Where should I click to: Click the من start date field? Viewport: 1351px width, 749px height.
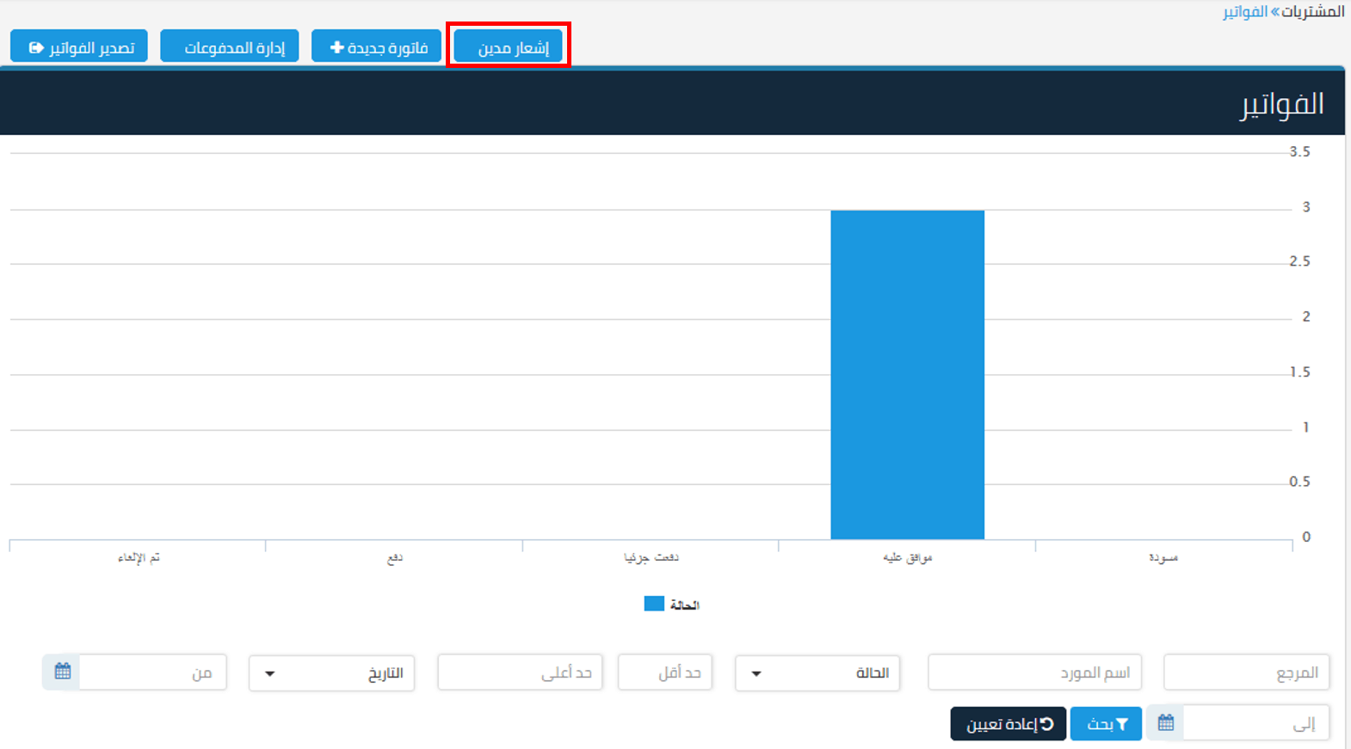coord(152,672)
